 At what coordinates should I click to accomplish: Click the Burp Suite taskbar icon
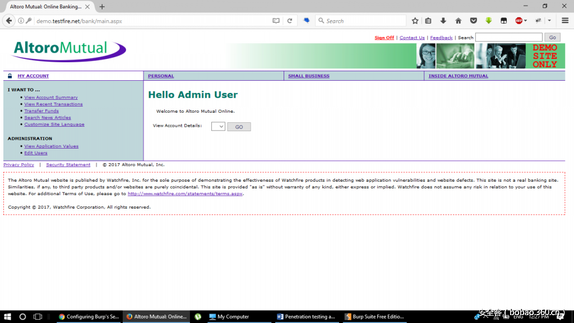click(x=374, y=316)
